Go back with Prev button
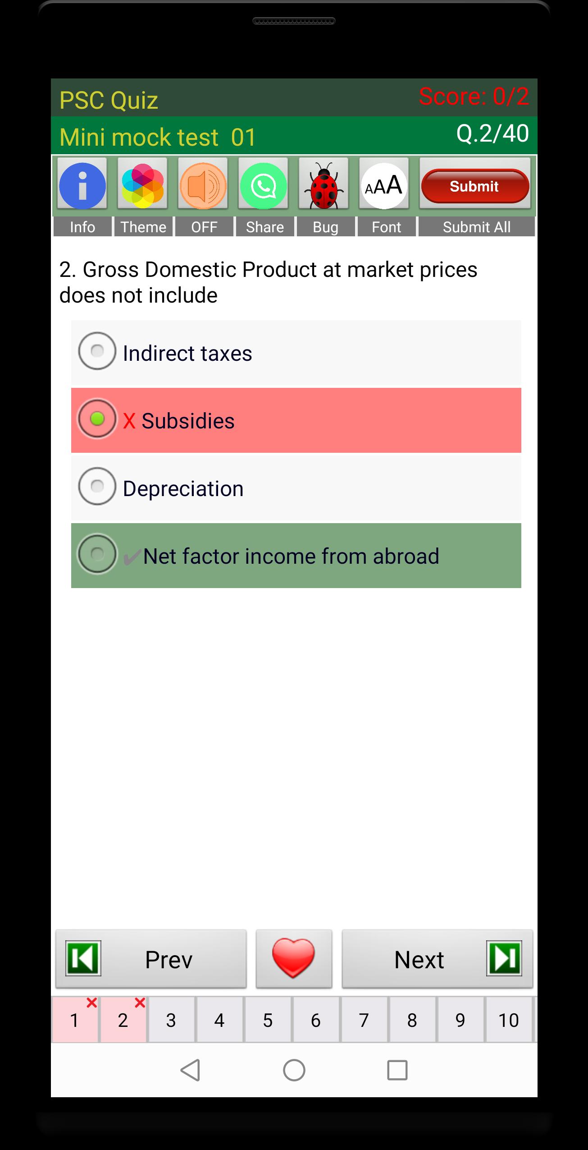 151,958
